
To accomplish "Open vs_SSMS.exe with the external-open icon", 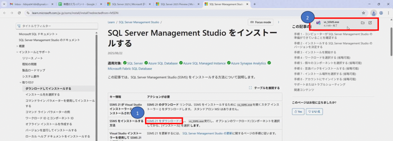I will 370,23.
